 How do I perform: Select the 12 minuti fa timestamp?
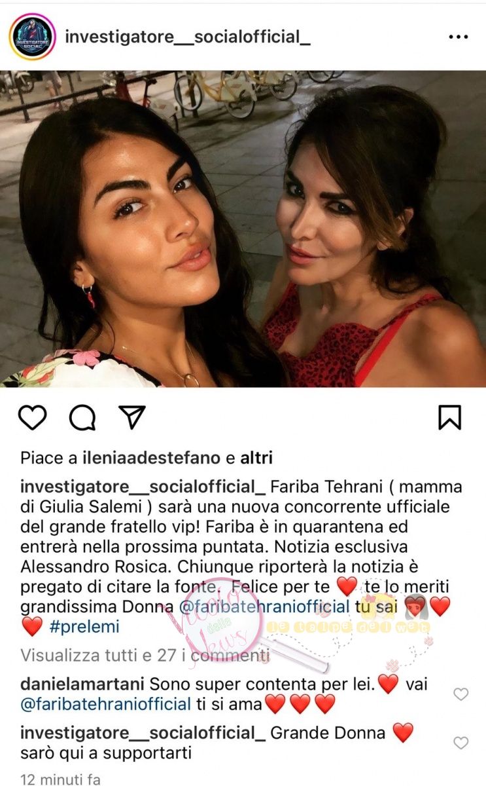60,779
